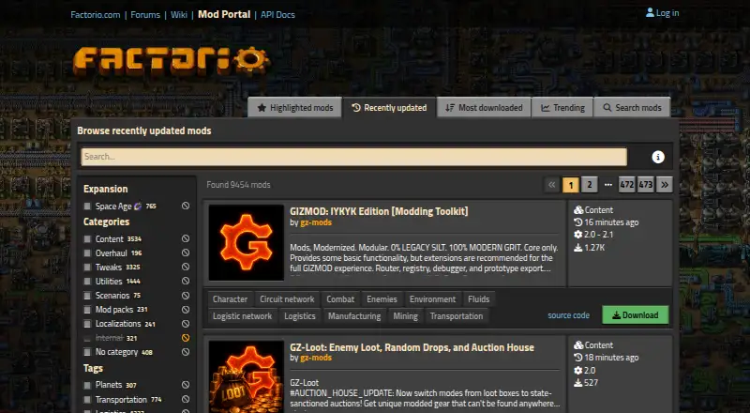
Task: Go to page 2
Action: click(x=590, y=185)
